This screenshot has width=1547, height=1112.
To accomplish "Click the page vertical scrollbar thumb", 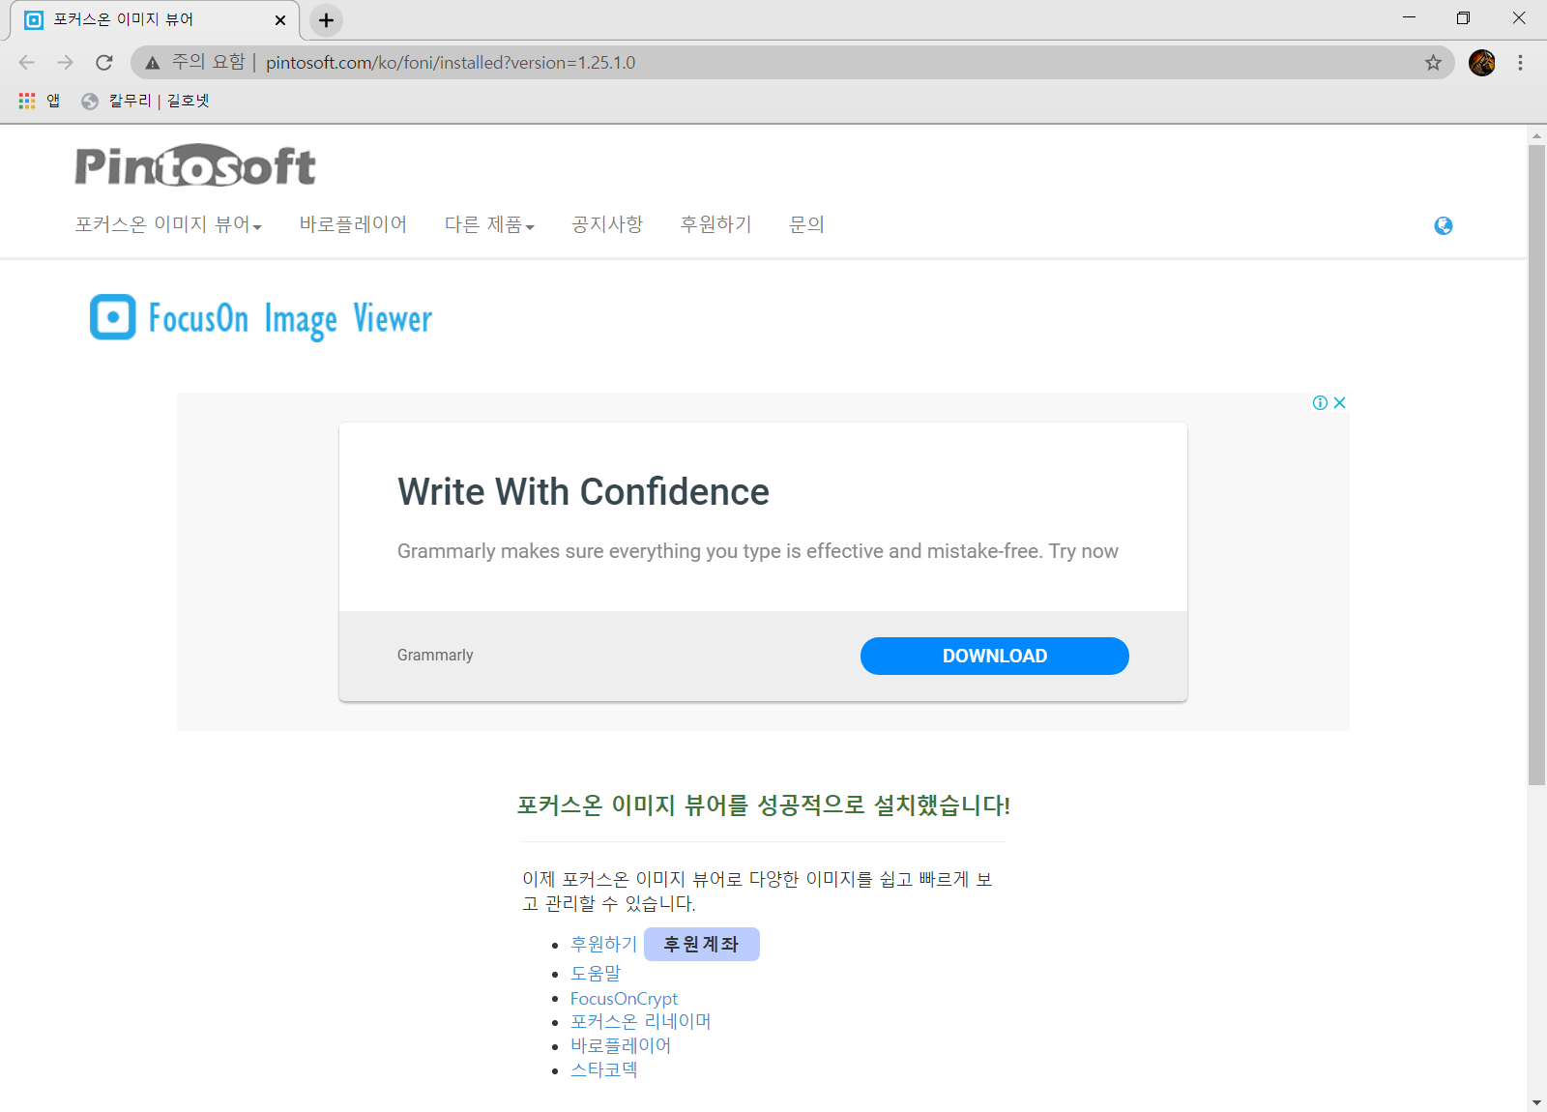I will (x=1536, y=464).
